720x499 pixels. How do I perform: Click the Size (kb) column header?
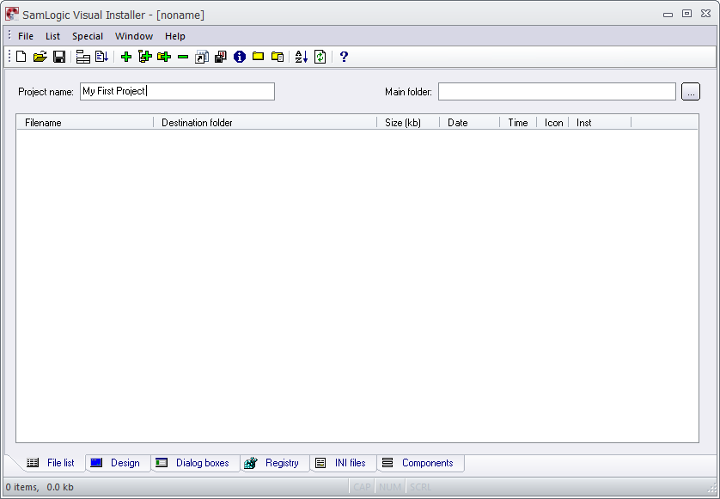408,123
